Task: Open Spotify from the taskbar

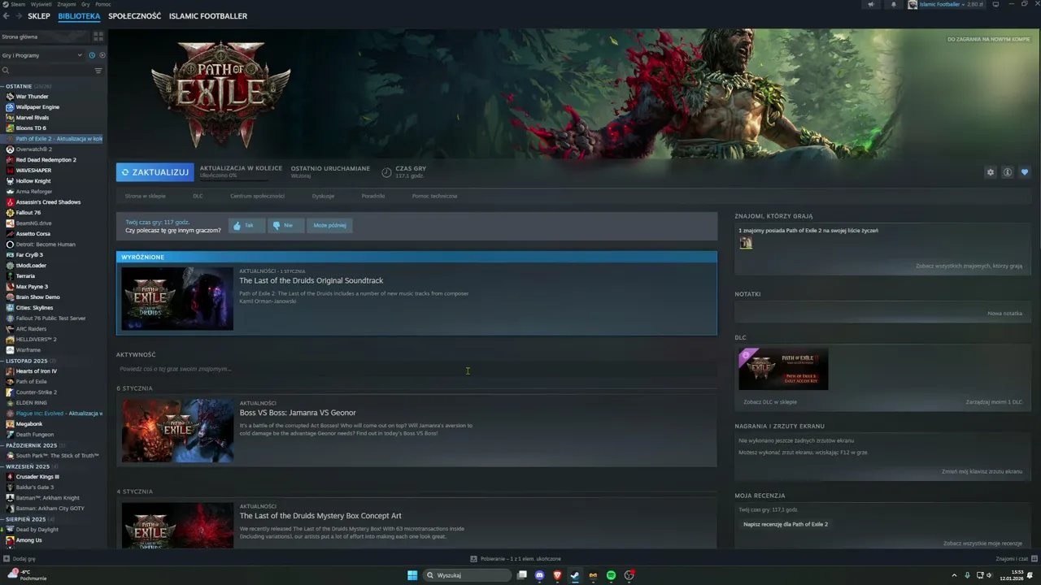Action: click(611, 575)
